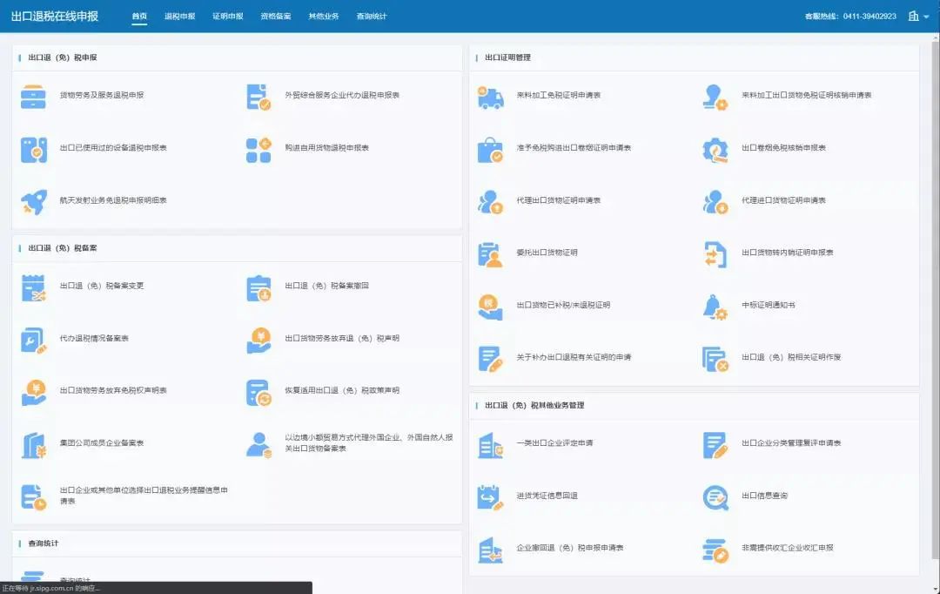Open 代理出口货物证明申请表 person icon

pyautogui.click(x=490, y=202)
